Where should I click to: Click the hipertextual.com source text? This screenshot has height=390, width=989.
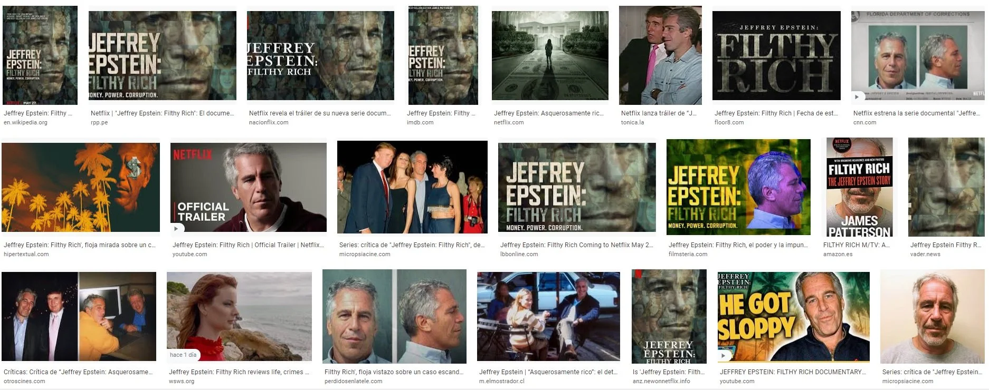(26, 254)
